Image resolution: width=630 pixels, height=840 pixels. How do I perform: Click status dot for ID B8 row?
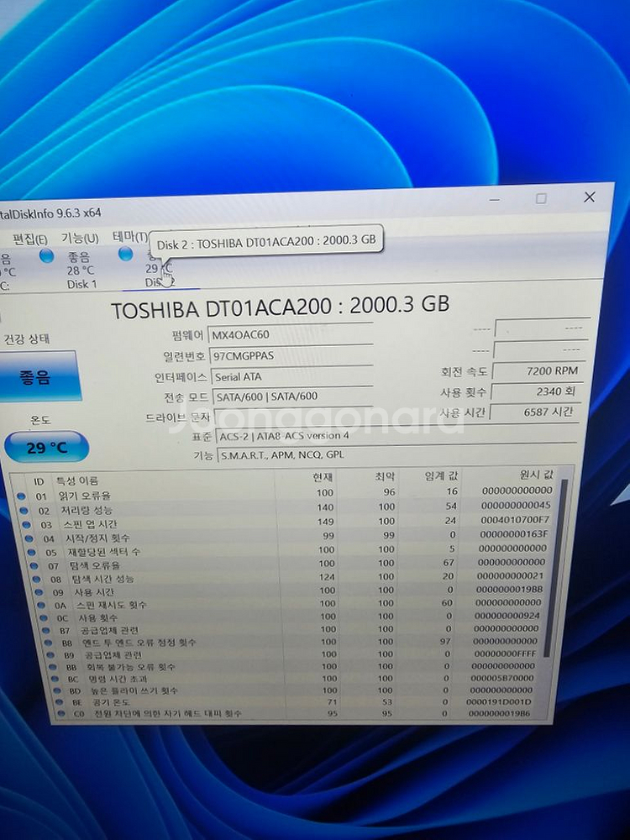click(x=48, y=643)
